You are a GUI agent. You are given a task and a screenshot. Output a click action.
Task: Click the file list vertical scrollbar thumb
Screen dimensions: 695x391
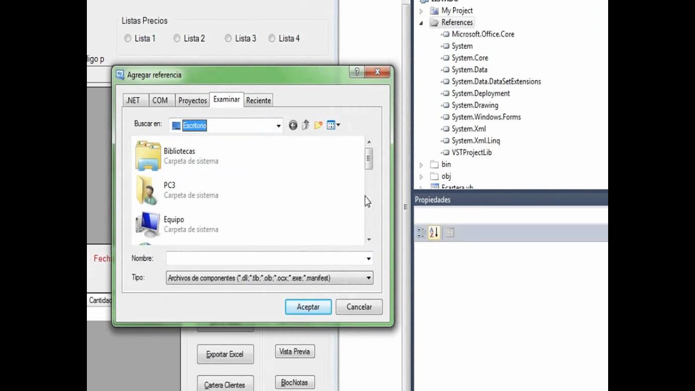[x=369, y=159]
